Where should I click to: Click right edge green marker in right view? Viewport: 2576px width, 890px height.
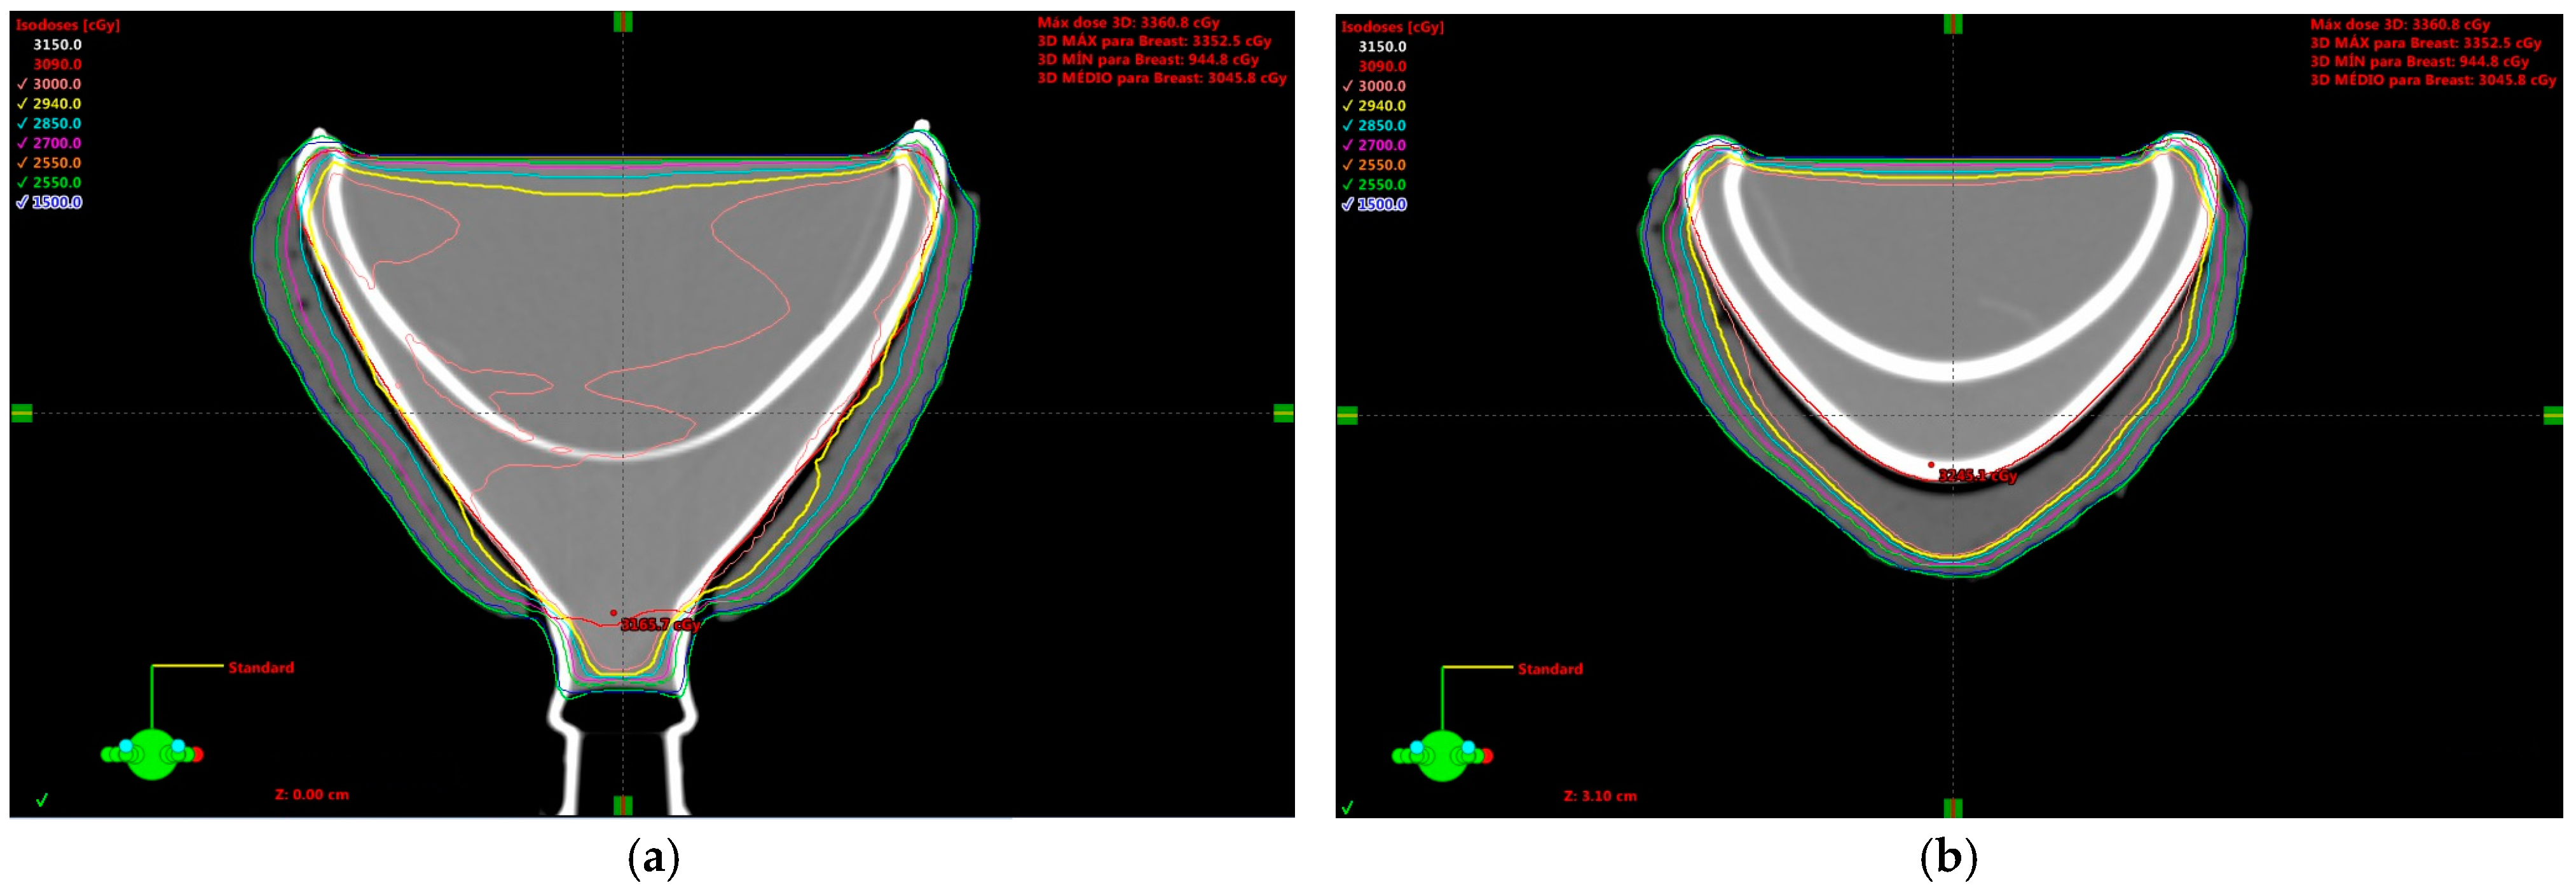pos(2552,415)
